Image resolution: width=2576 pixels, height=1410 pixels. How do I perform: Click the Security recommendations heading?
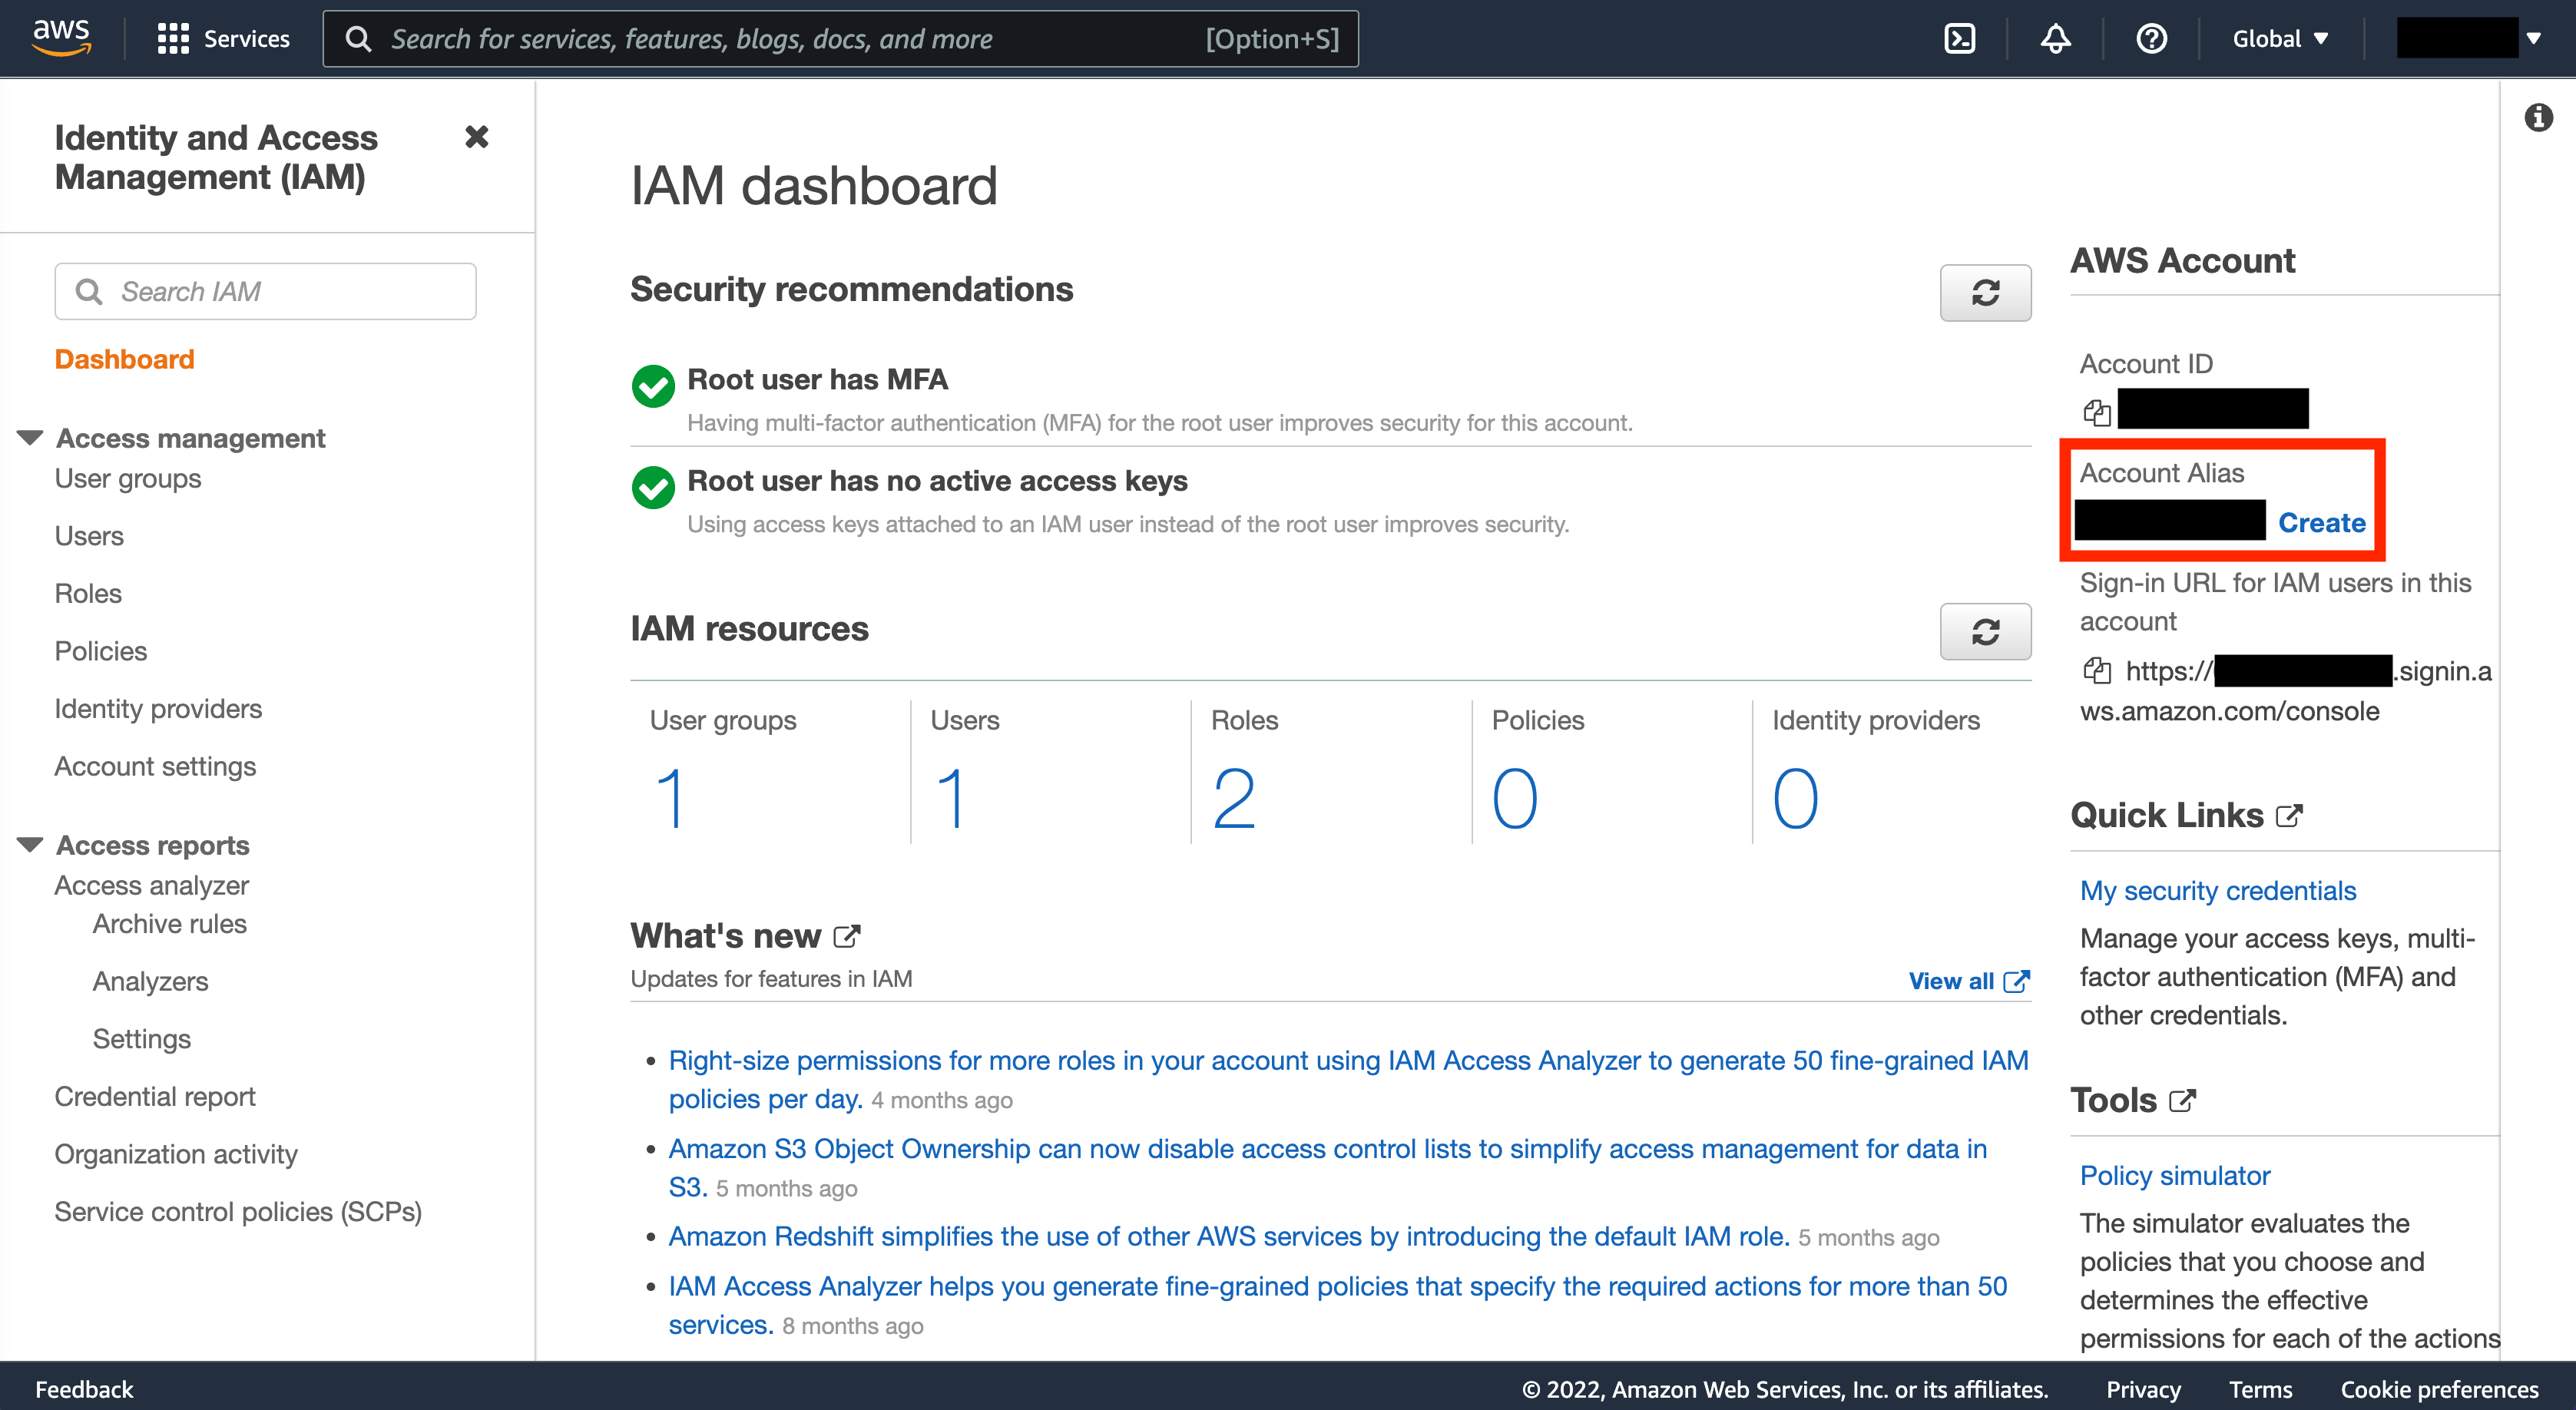(x=851, y=289)
